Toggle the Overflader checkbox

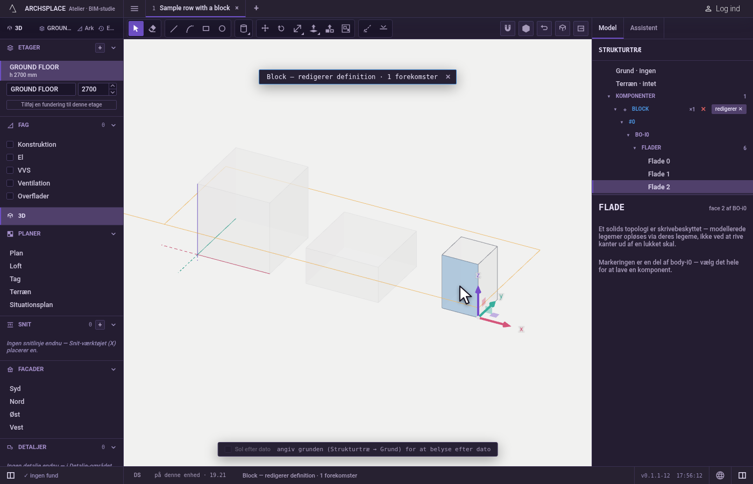pyautogui.click(x=10, y=196)
